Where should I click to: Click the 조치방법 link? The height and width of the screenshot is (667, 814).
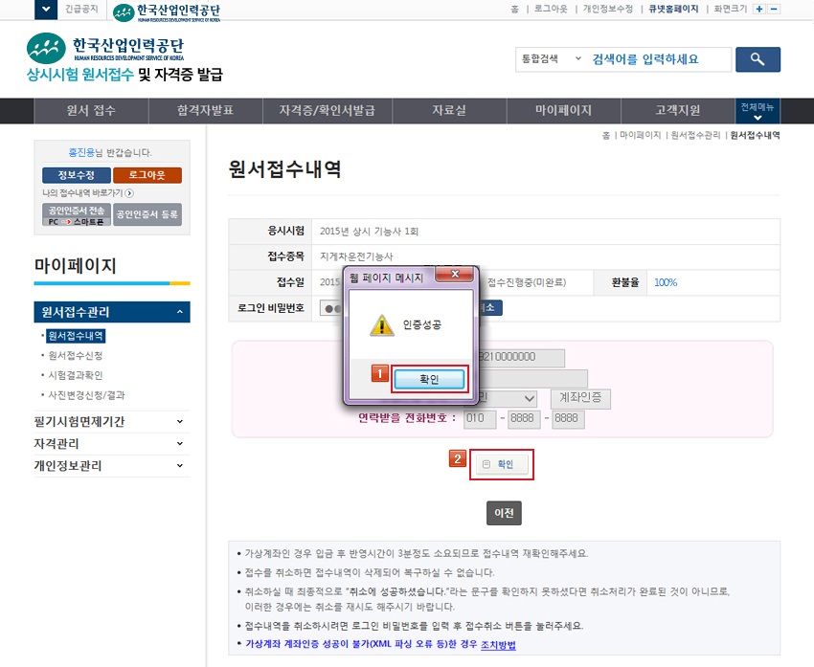498,645
